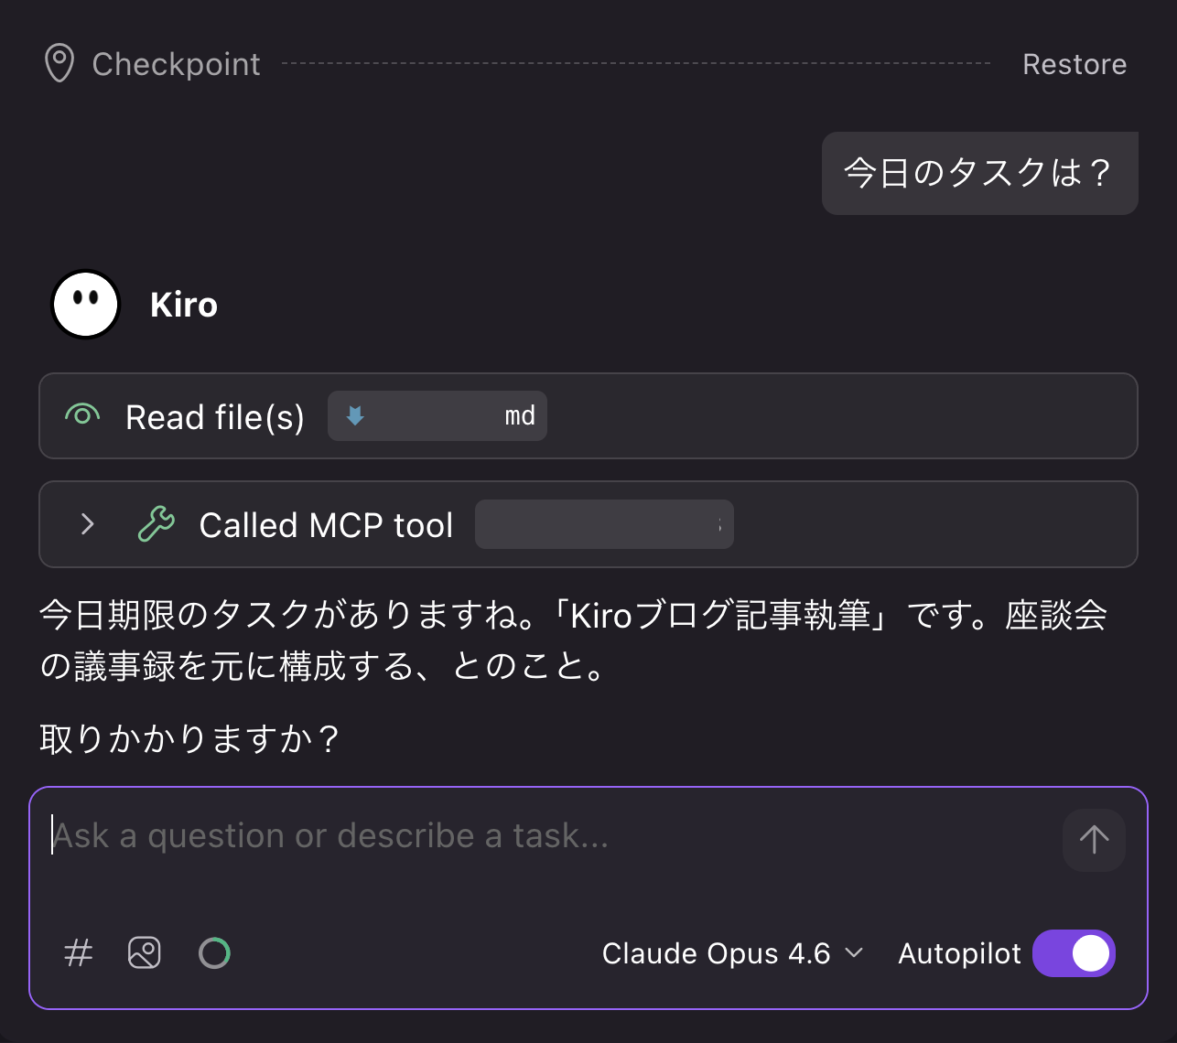Click the hashtag context picker icon

tap(78, 952)
